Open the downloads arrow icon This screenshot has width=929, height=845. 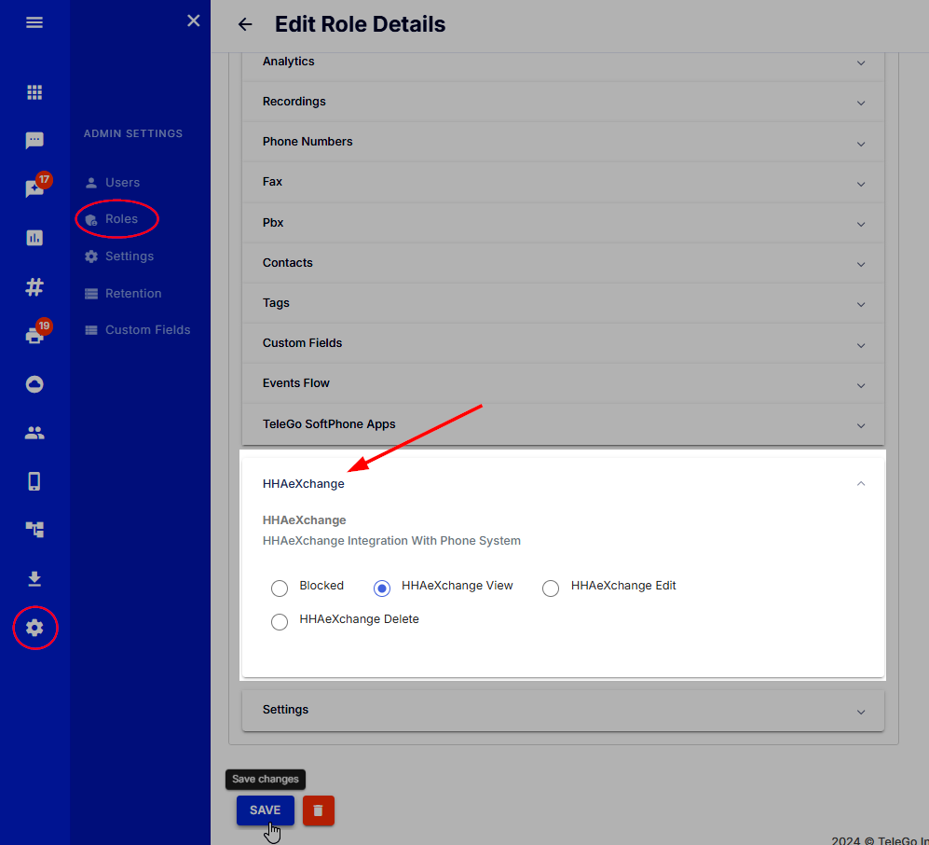pyautogui.click(x=34, y=579)
